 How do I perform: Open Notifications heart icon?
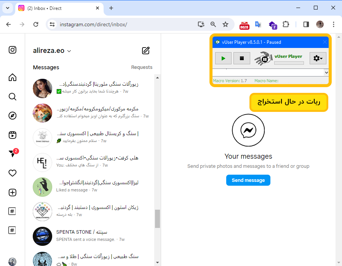click(13, 173)
